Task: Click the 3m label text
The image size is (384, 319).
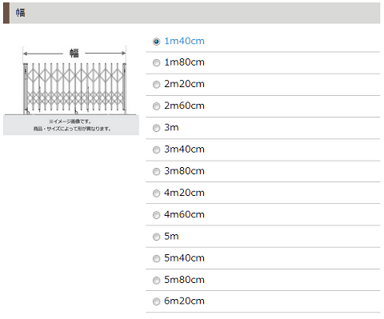Action: pos(171,127)
